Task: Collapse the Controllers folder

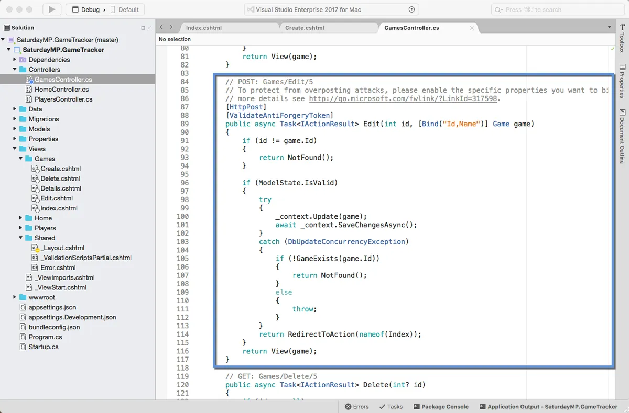Action: 15,70
